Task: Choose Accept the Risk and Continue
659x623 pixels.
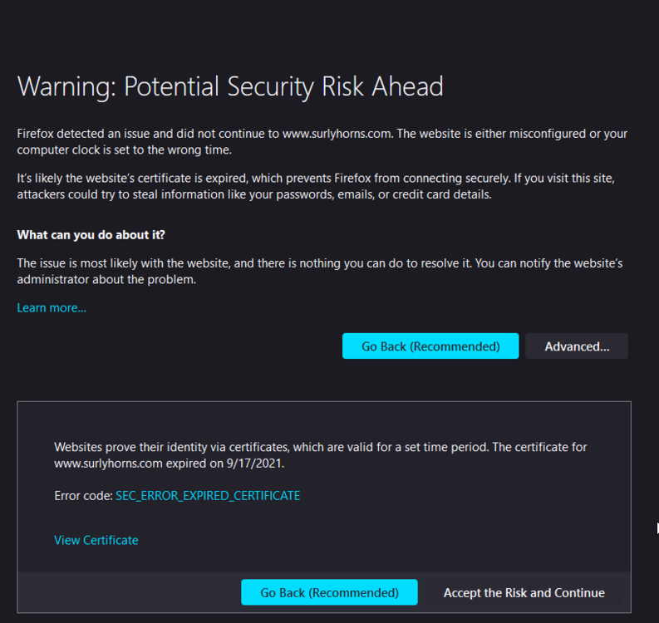Action: pyautogui.click(x=524, y=593)
